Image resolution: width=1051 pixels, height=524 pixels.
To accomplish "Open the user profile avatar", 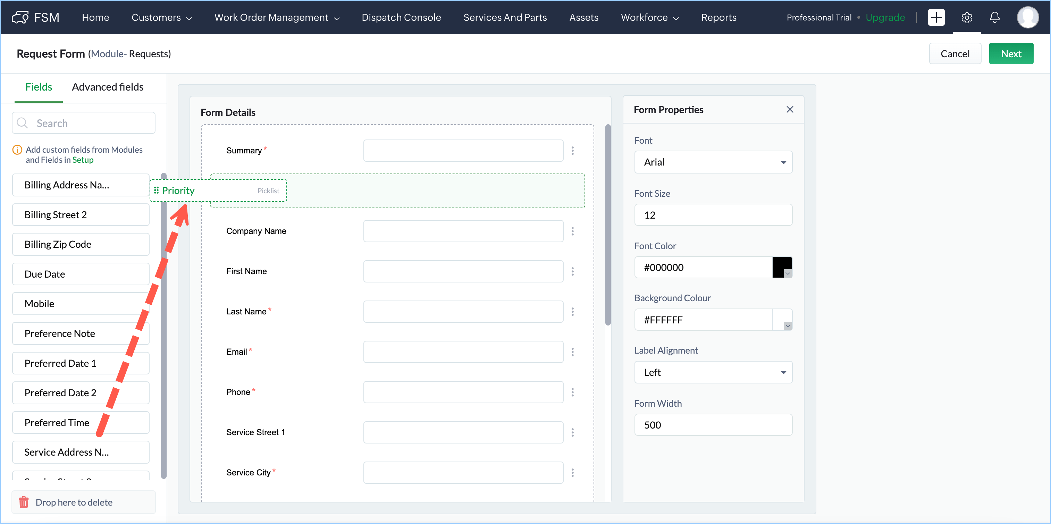I will click(x=1027, y=17).
